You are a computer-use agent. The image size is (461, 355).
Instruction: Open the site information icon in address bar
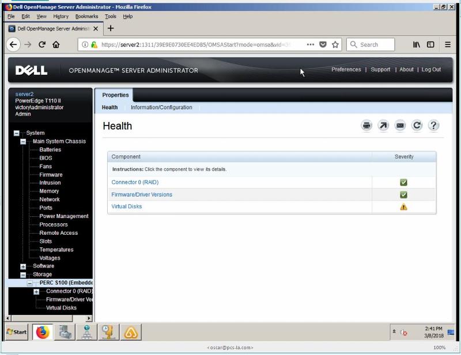85,45
